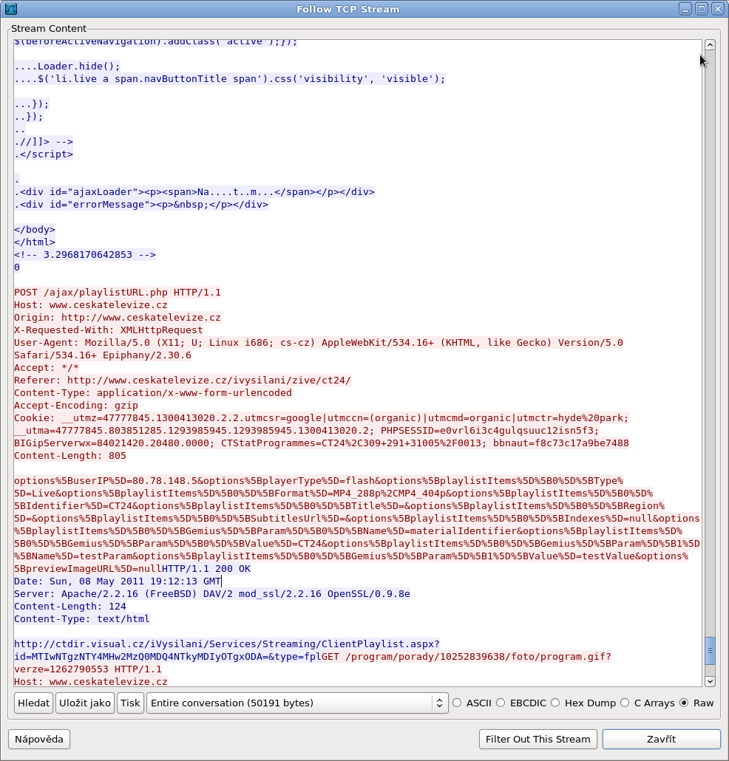Click the verze=1262790553 HTTP/1.1 line
Screen dimensions: 729x761
pyautogui.click(x=88, y=669)
